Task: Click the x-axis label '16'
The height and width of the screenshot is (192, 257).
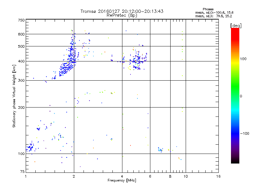Action: click(x=218, y=176)
